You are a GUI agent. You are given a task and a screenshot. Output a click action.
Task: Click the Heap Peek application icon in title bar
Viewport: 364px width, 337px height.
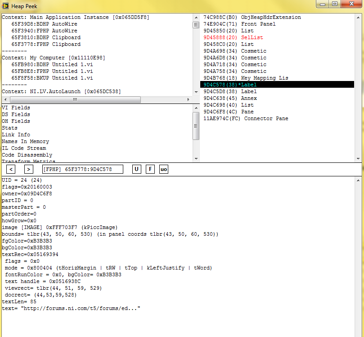pyautogui.click(x=5, y=6)
